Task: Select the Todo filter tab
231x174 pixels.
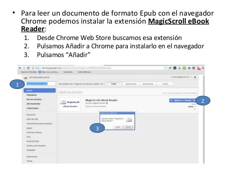Action: (114, 84)
